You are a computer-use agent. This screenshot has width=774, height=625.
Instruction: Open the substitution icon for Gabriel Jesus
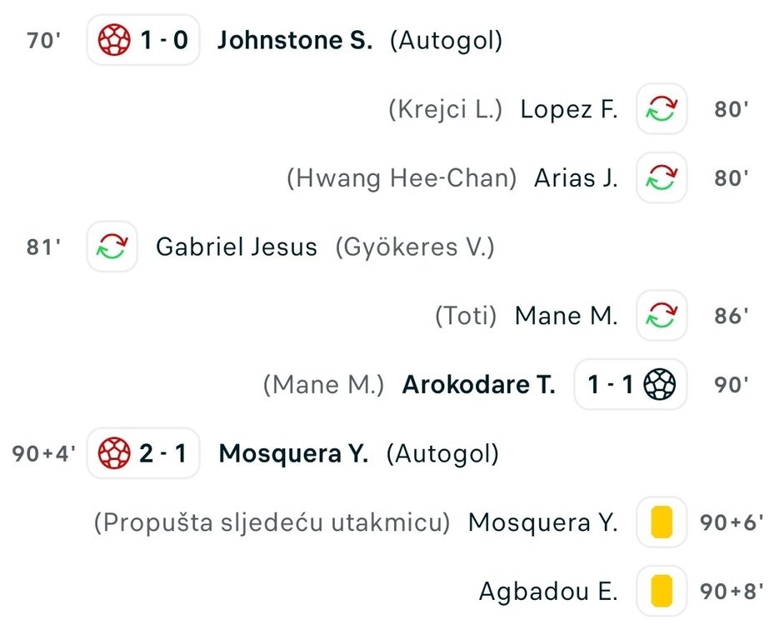tap(111, 247)
